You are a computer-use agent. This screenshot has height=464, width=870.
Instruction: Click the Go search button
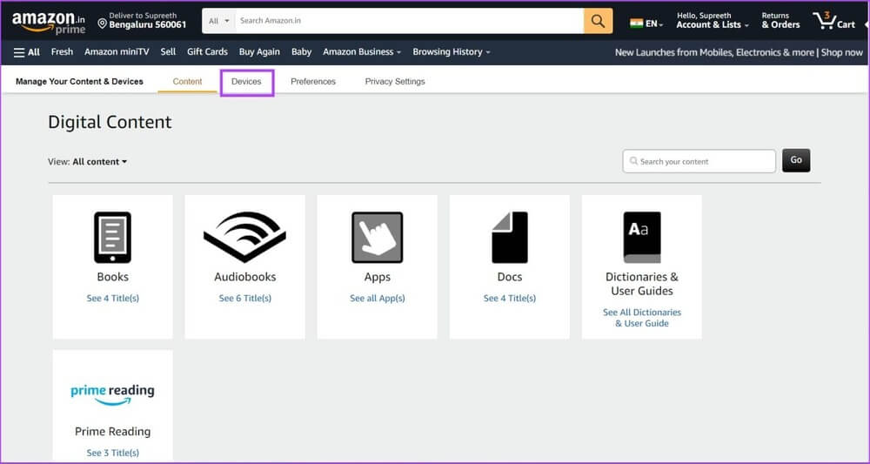[796, 160]
